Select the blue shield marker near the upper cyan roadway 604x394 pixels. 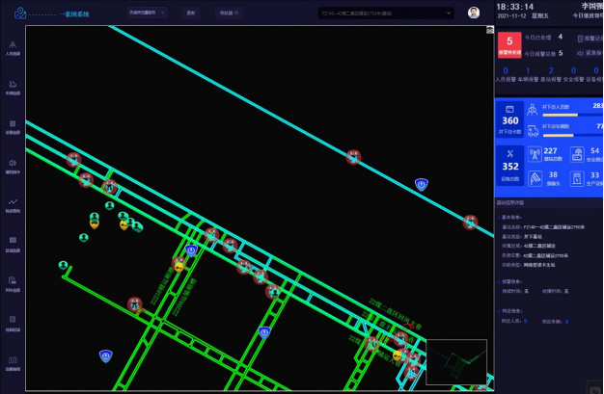(422, 185)
